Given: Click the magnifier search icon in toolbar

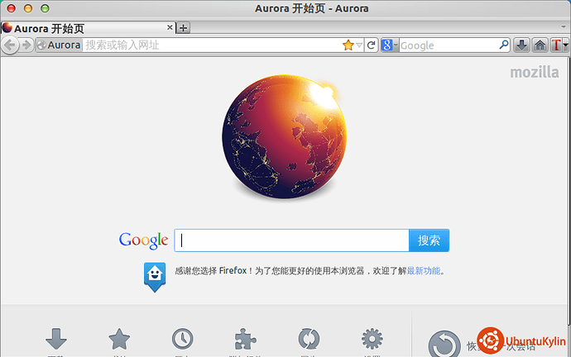Looking at the screenshot, I should [504, 45].
